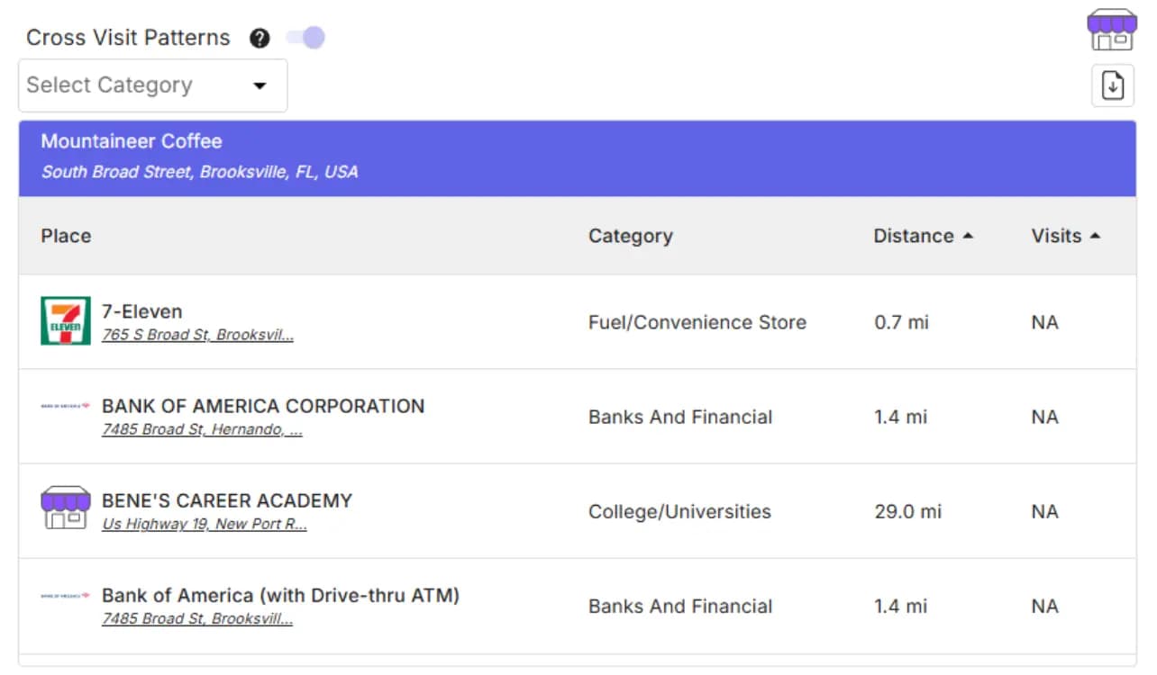Viewport: 1157px width, 675px height.
Task: Click the download file icon
Action: point(1113,85)
